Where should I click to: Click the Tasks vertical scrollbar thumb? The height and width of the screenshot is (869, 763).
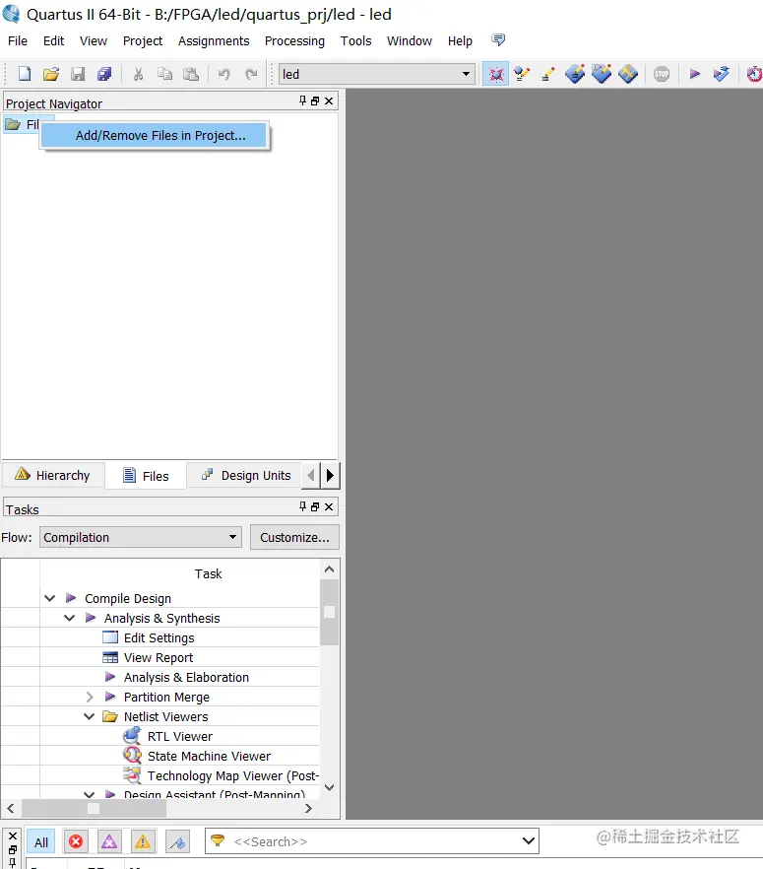329,612
